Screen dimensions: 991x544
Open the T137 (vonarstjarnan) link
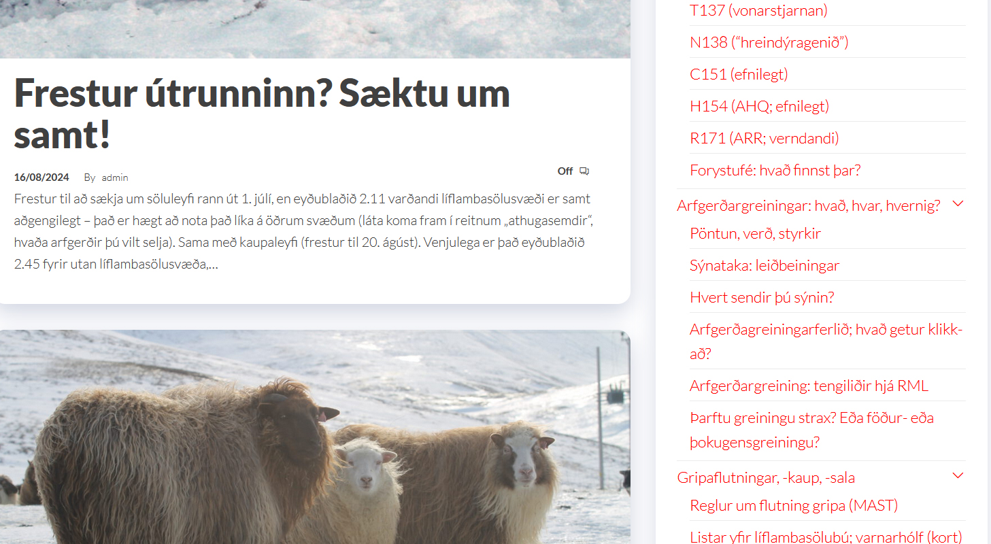758,10
